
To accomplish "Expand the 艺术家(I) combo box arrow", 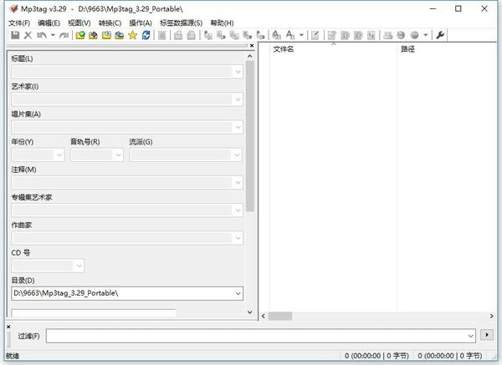I will point(238,99).
